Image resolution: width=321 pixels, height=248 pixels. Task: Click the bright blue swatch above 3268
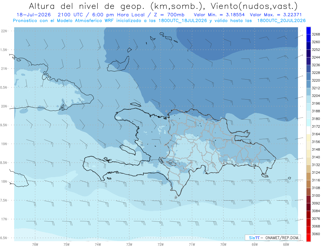308,30
